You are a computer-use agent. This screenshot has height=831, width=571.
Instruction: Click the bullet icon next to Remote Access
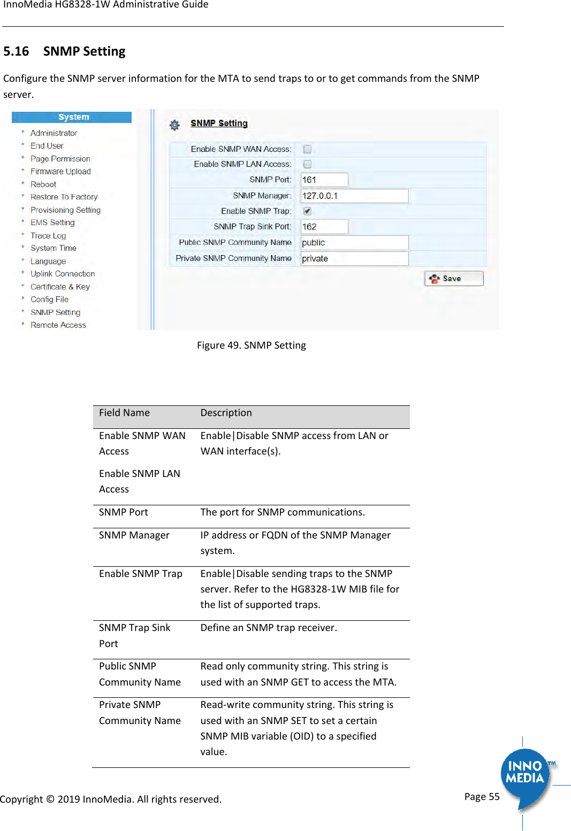(x=23, y=325)
